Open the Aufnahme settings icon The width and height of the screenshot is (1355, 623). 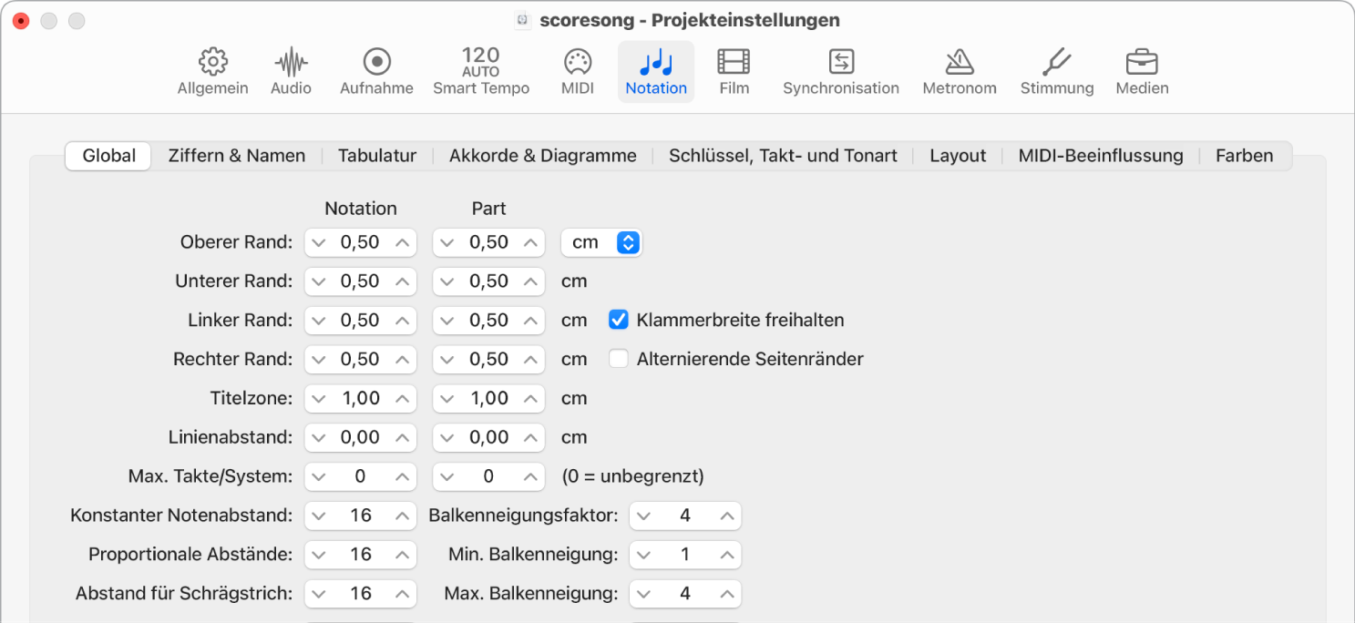[x=375, y=71]
